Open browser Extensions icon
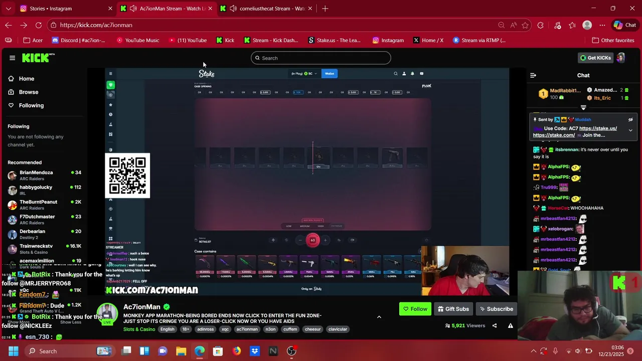Screen dimensions: 642x361 click(540, 25)
